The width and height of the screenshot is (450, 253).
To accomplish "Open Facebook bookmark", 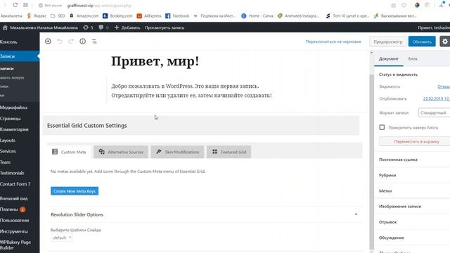I will pos(177,15).
